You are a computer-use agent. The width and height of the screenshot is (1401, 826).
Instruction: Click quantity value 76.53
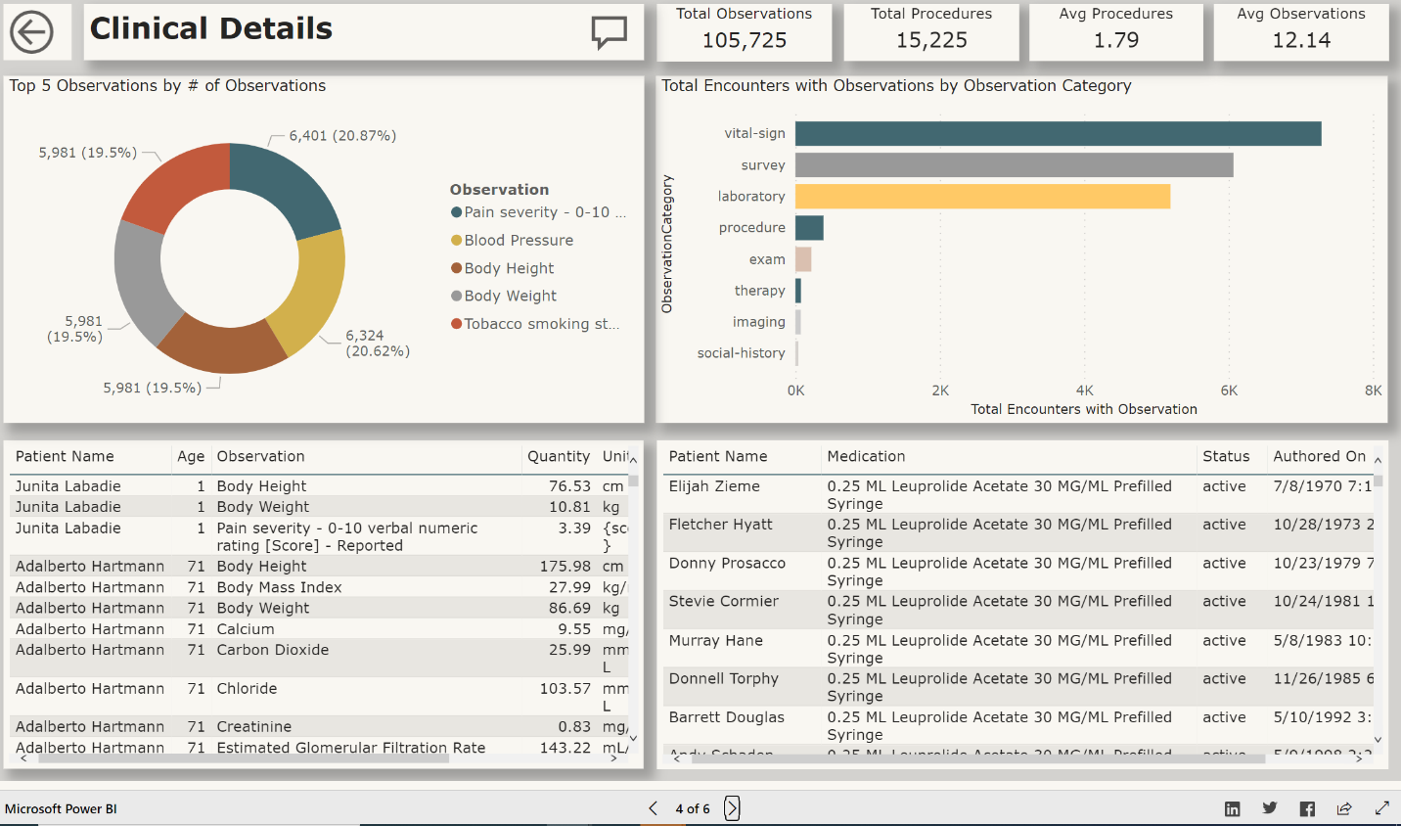tap(569, 486)
